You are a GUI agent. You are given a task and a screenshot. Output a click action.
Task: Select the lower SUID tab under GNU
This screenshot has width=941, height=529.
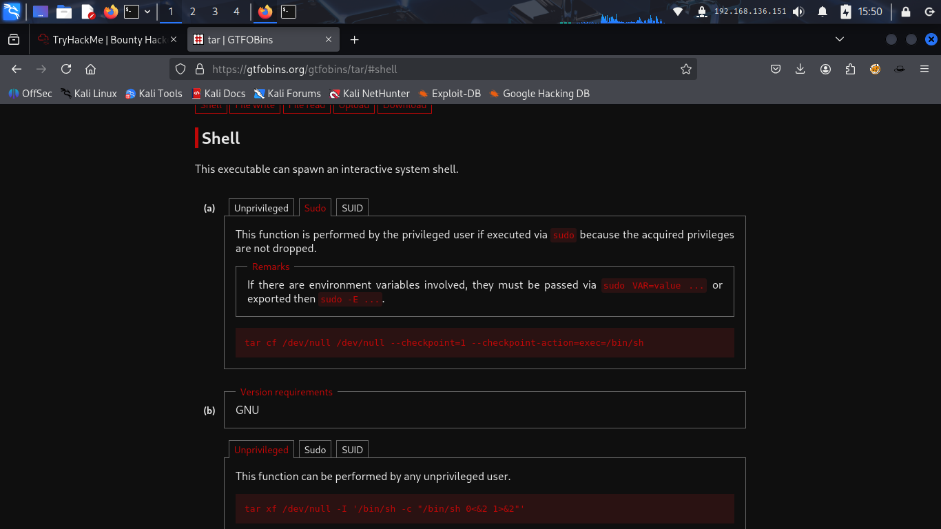352,450
